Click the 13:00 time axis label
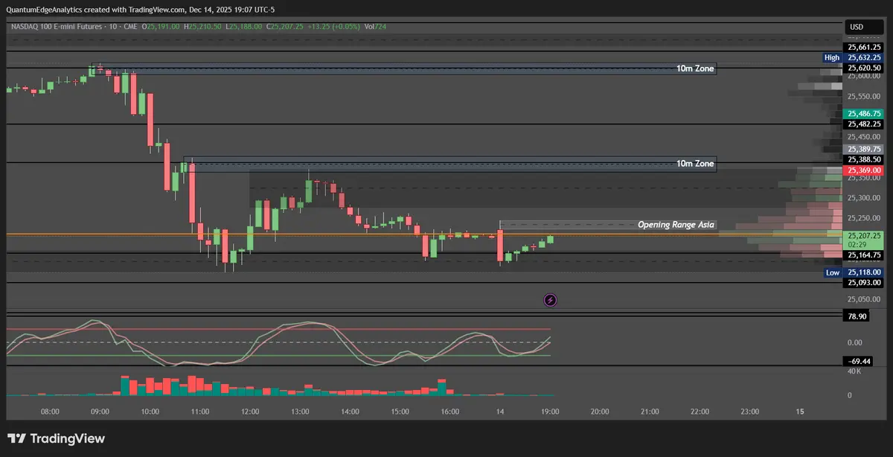The image size is (893, 457). 300,411
